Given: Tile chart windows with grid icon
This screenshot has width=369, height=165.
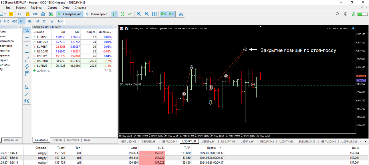Looking at the screenshot, I should click(154, 14).
